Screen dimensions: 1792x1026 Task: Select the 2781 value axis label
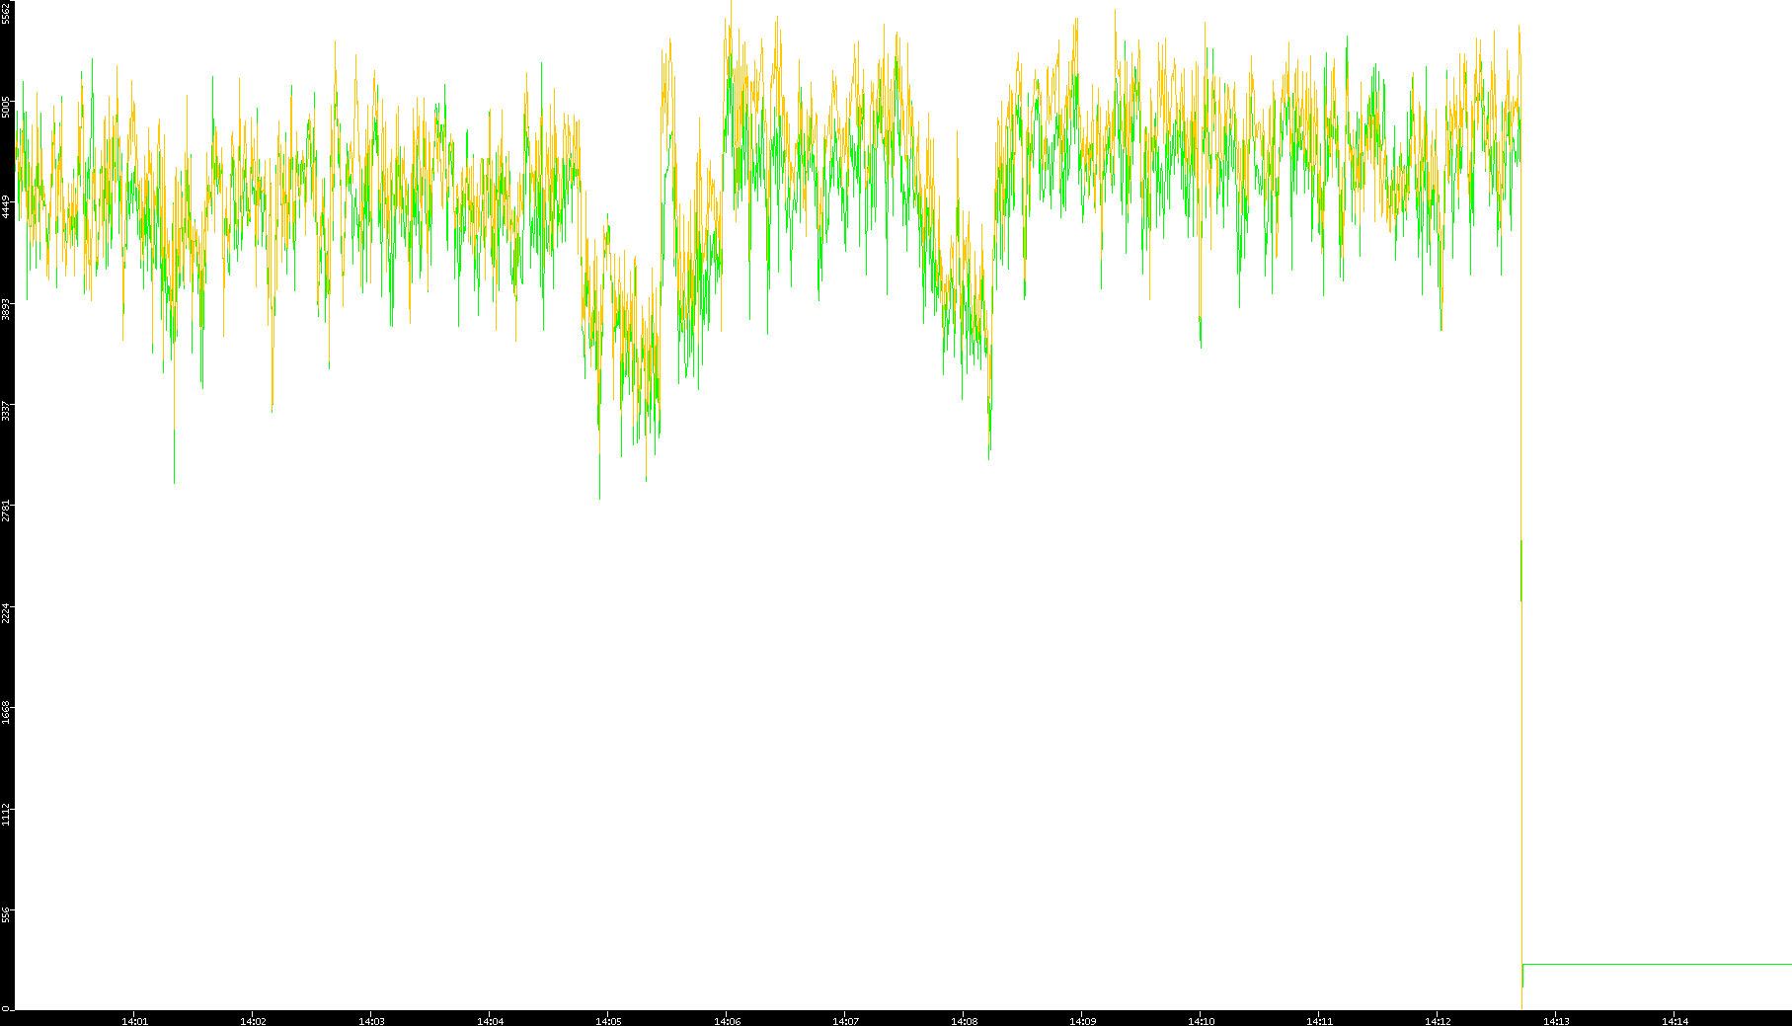click(x=7, y=511)
